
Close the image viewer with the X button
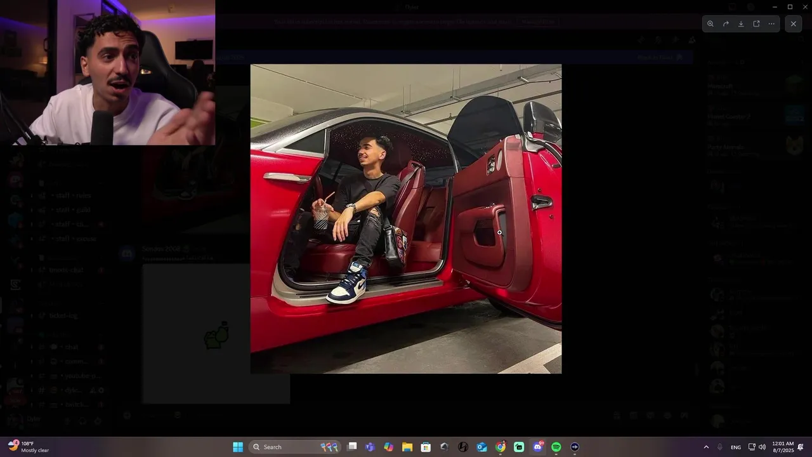(x=793, y=23)
